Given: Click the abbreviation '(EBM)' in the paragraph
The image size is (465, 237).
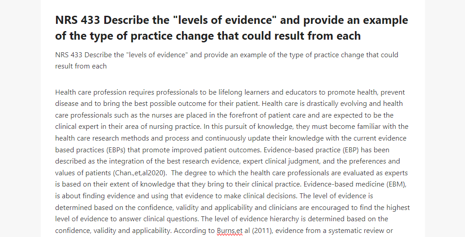Looking at the screenshot, I should (x=396, y=184).
